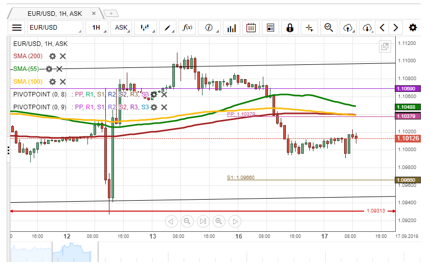This screenshot has width=428, height=264.
Task: Zoom in using plus magnifier button
Action: click(219, 221)
